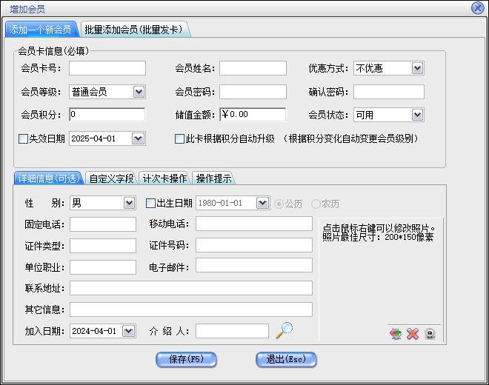
Task: Close the 增加会员 dialog window
Action: pos(478,8)
